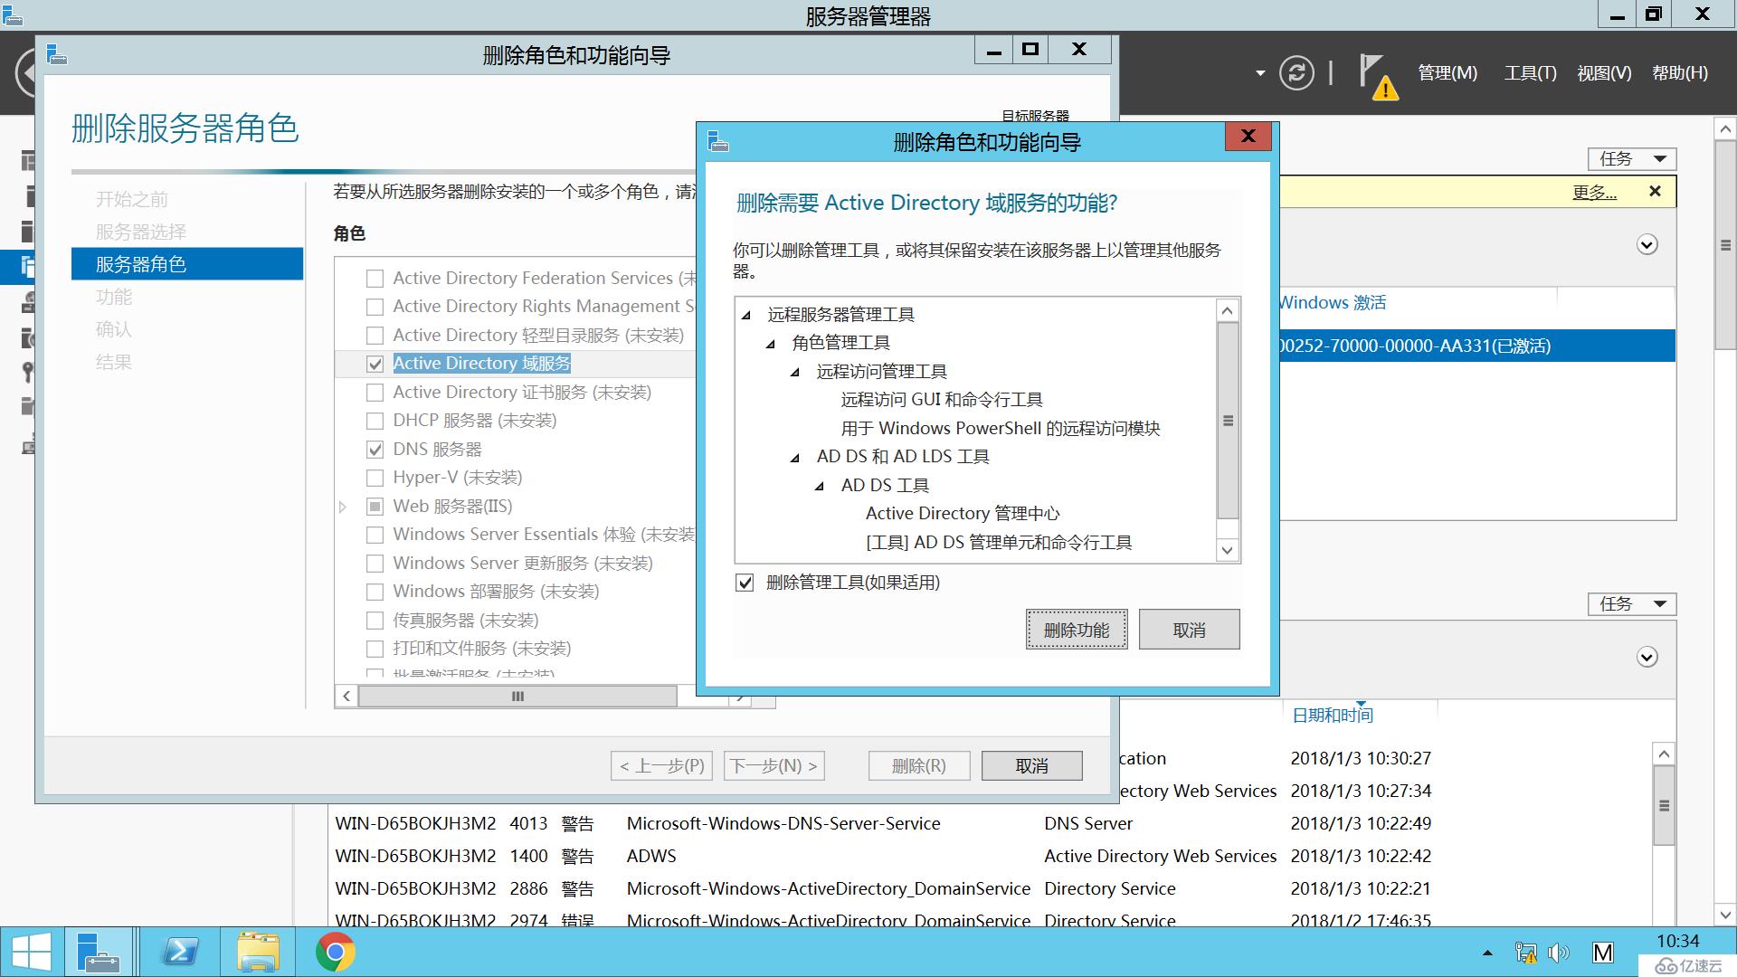Open File Explorer from the taskbar
1737x977 pixels.
coord(258,953)
